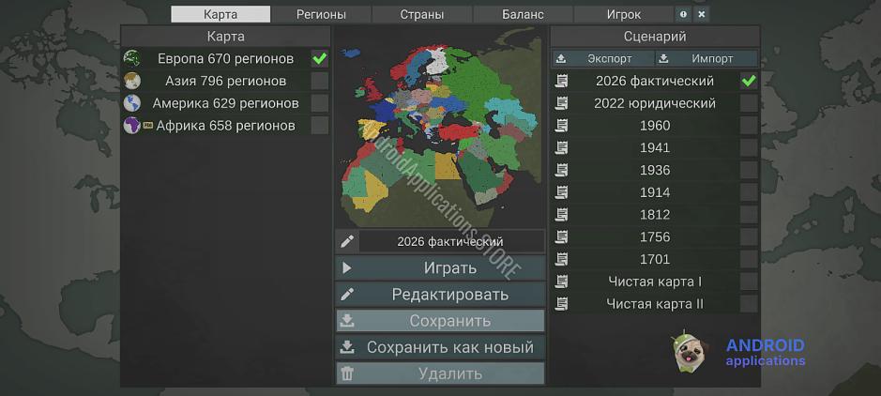Select the Чистая карта II row
This screenshot has width=881, height=396.
click(655, 304)
